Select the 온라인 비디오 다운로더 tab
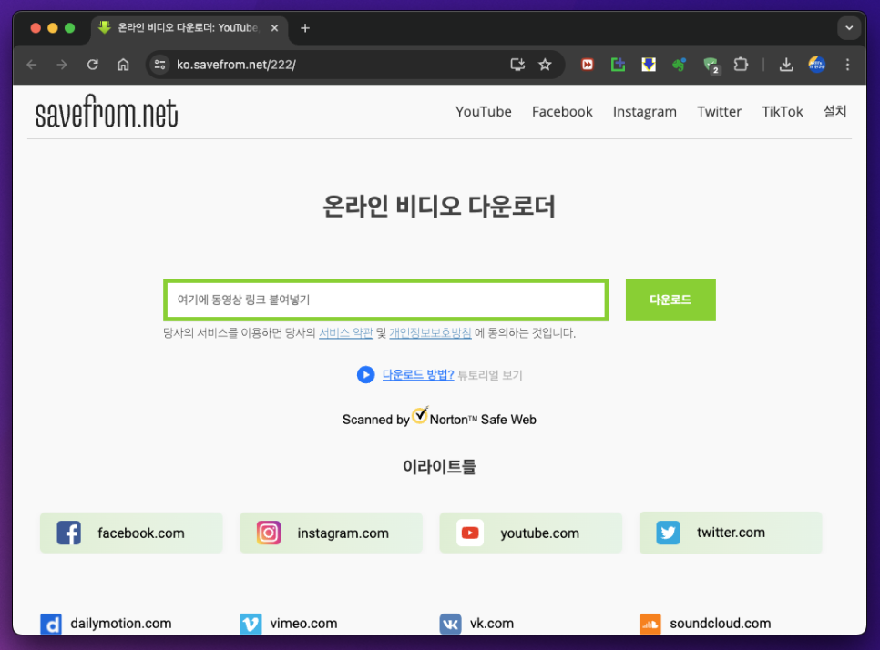Image resolution: width=880 pixels, height=650 pixels. 189,28
